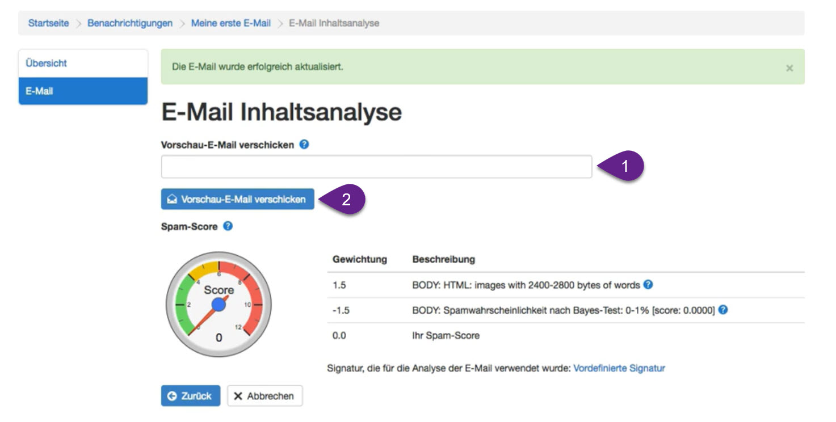Click the Bayes-Test Spamwahrscheinlichkeit description text

pyautogui.click(x=564, y=310)
